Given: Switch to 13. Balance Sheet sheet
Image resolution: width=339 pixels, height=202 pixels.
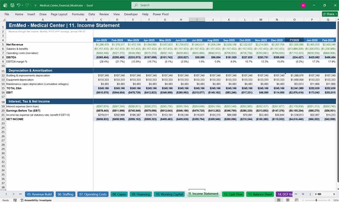Looking at the screenshot, I should tap(260, 194).
